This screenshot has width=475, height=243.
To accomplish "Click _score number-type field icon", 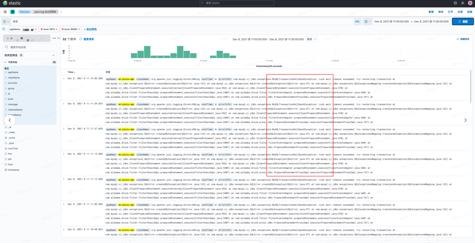I will click(6, 138).
